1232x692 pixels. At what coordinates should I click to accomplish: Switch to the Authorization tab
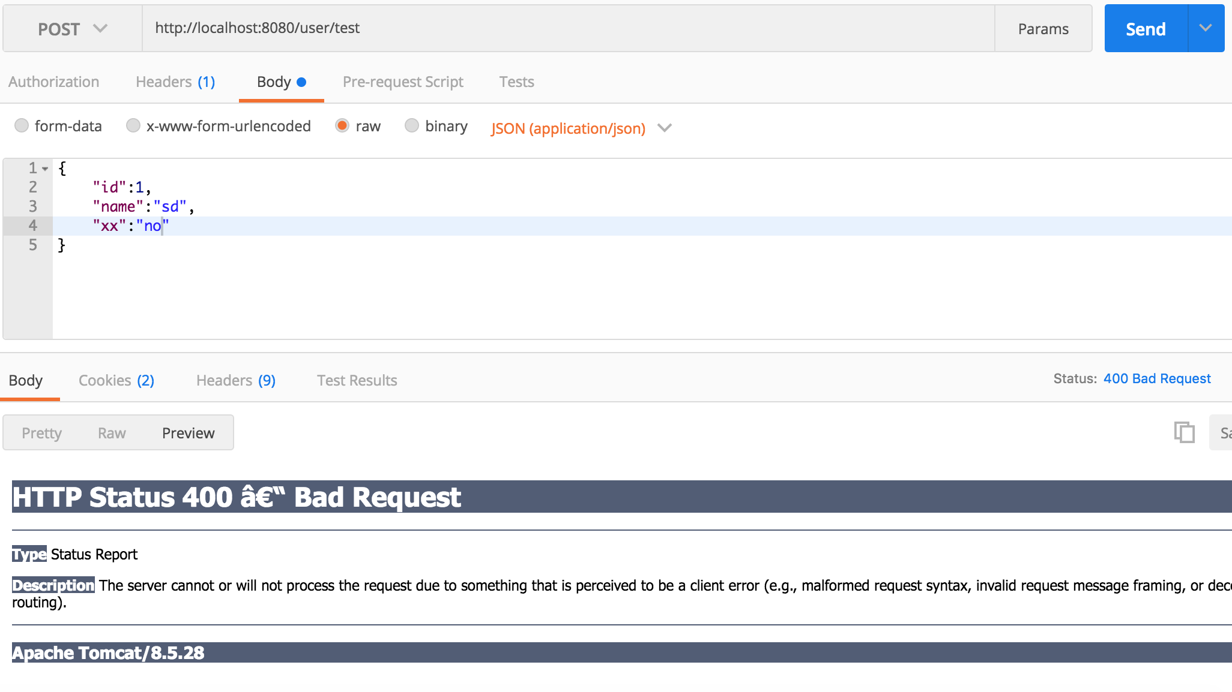54,82
